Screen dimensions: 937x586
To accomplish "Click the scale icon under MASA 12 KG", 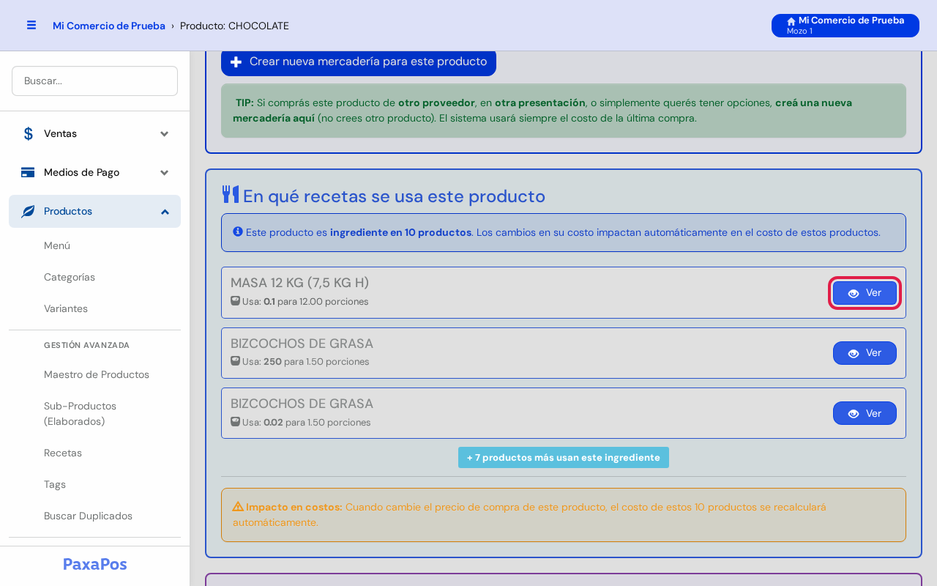I will pos(235,300).
